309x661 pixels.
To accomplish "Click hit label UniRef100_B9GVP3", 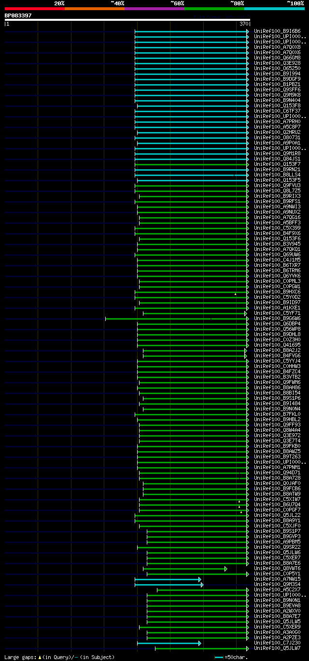I will click(x=277, y=537).
